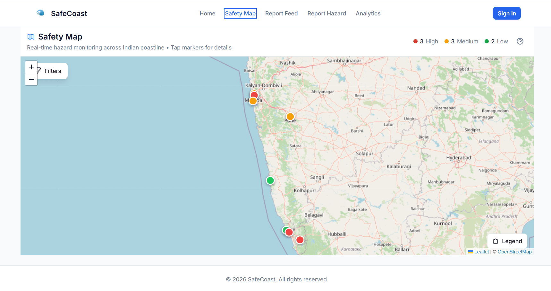This screenshot has height=291, width=551.
Task: Navigate to Report Hazard
Action: tap(326, 13)
